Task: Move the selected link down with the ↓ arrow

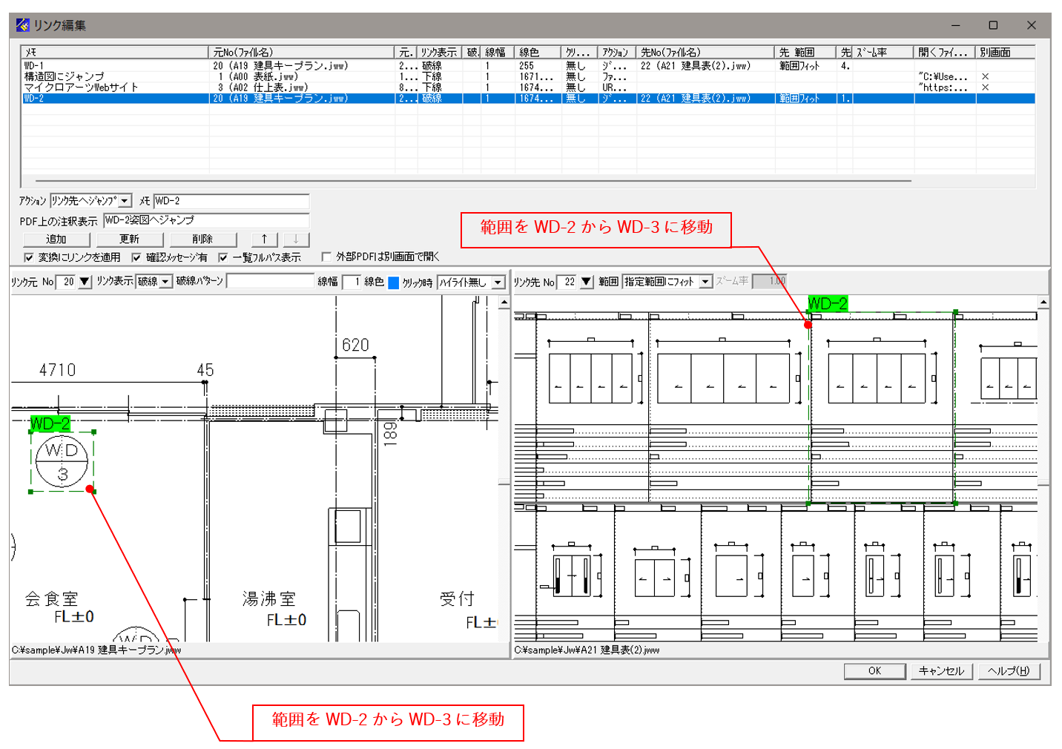Action: 295,239
